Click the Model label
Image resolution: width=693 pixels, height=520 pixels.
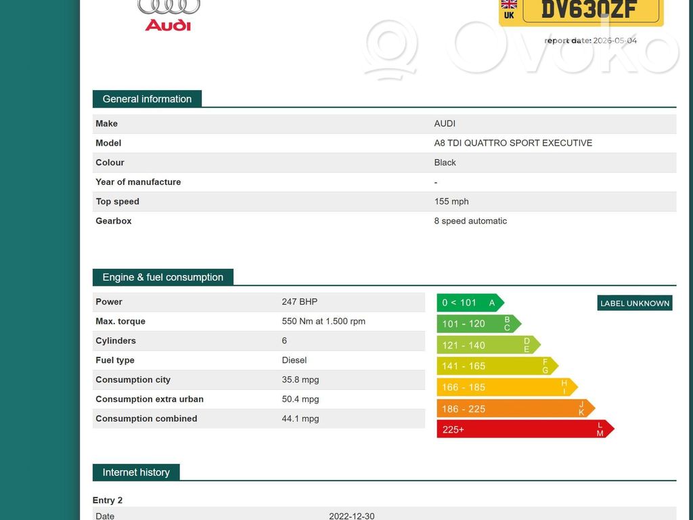pyautogui.click(x=108, y=144)
